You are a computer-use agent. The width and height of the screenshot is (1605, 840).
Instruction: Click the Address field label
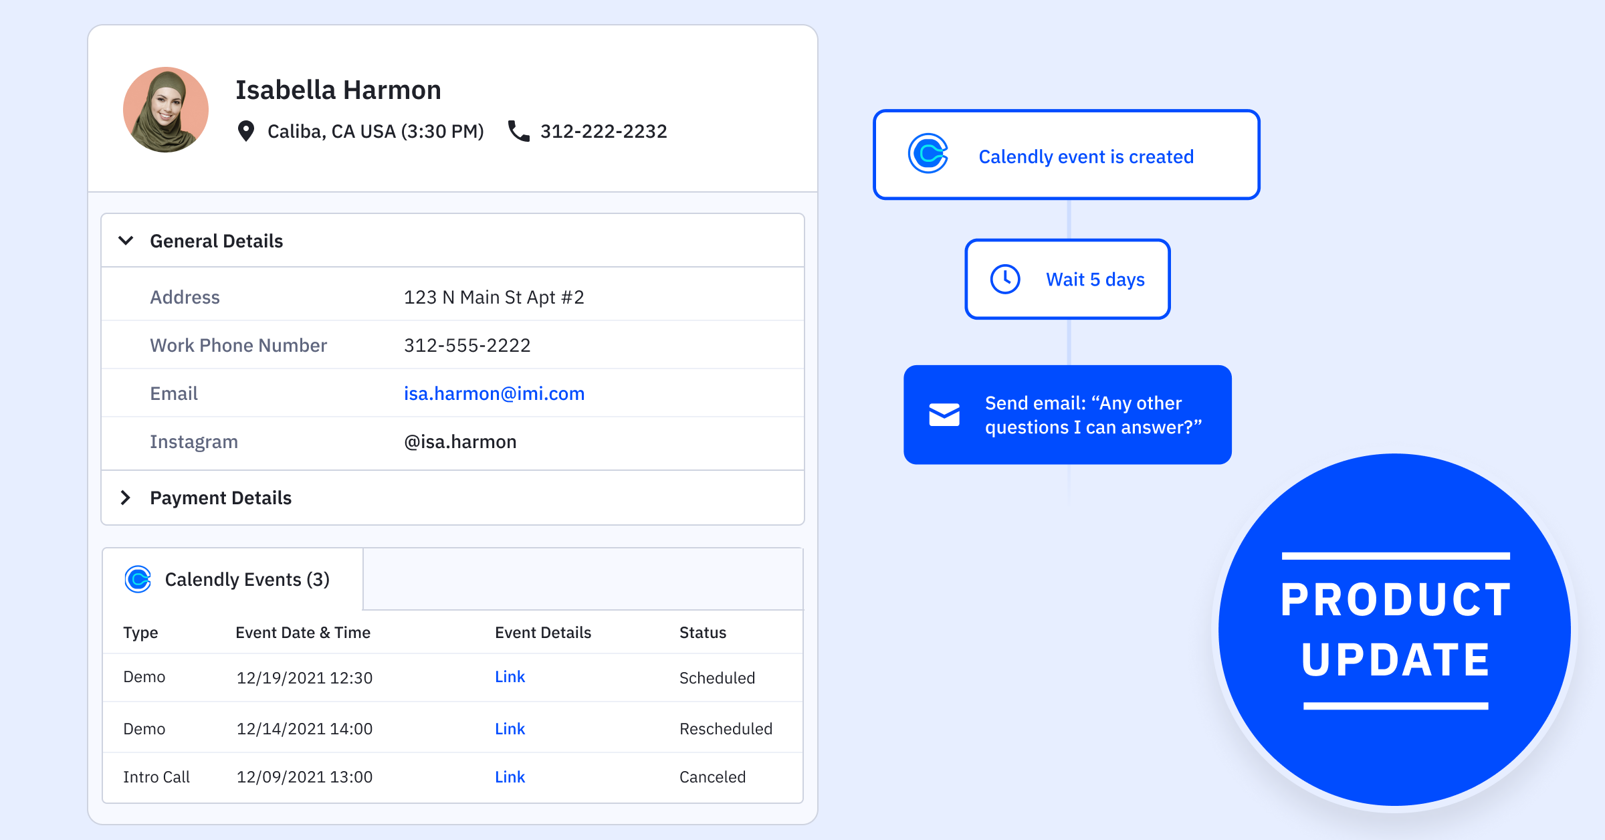point(185,297)
